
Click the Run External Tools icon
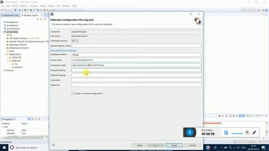(x=31, y=10)
